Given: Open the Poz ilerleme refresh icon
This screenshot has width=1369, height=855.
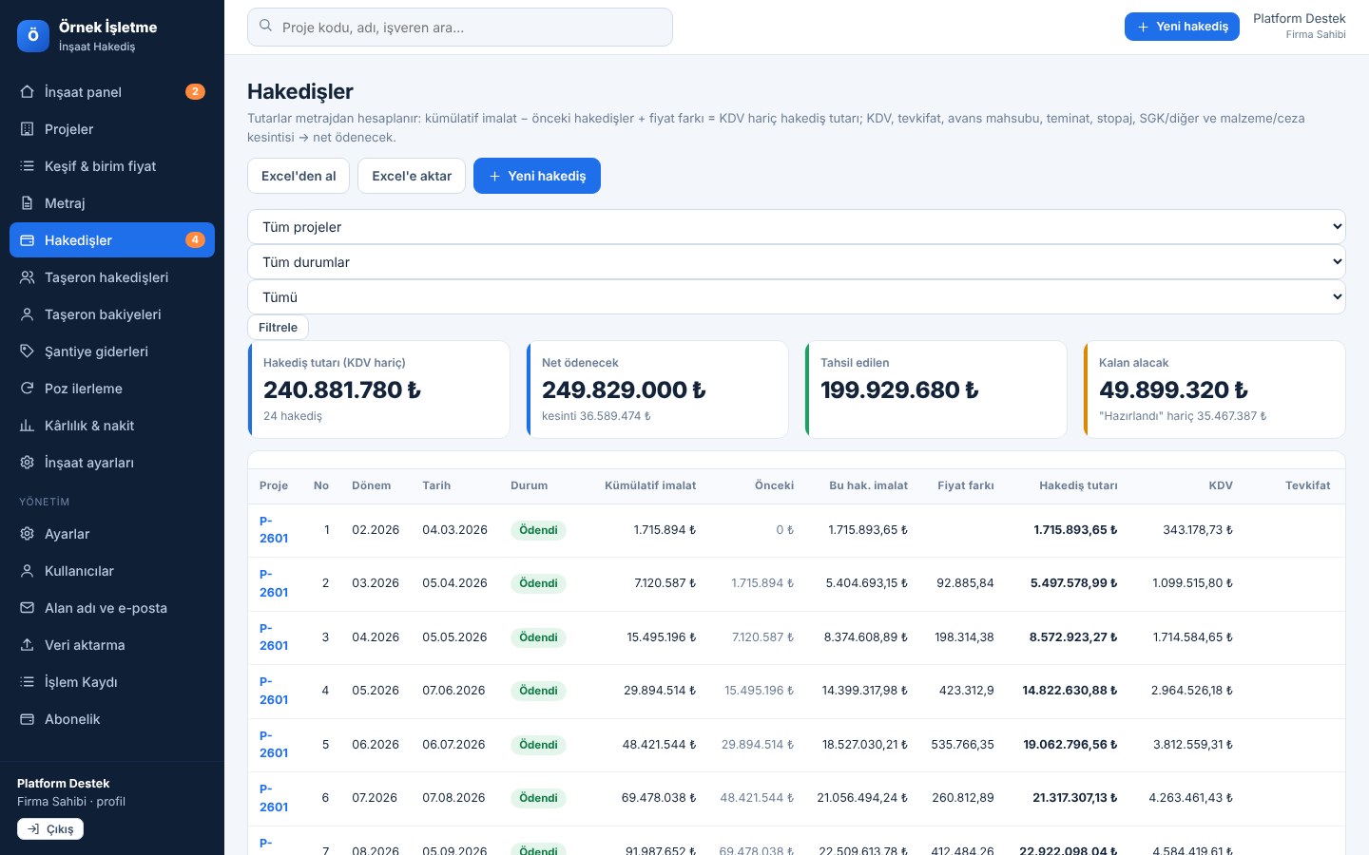Looking at the screenshot, I should (x=27, y=389).
